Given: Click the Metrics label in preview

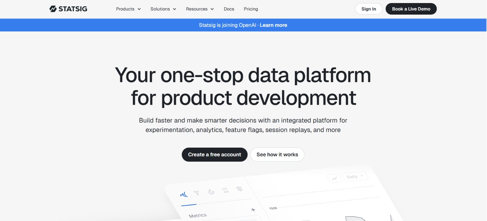Looking at the screenshot, I should (x=198, y=216).
